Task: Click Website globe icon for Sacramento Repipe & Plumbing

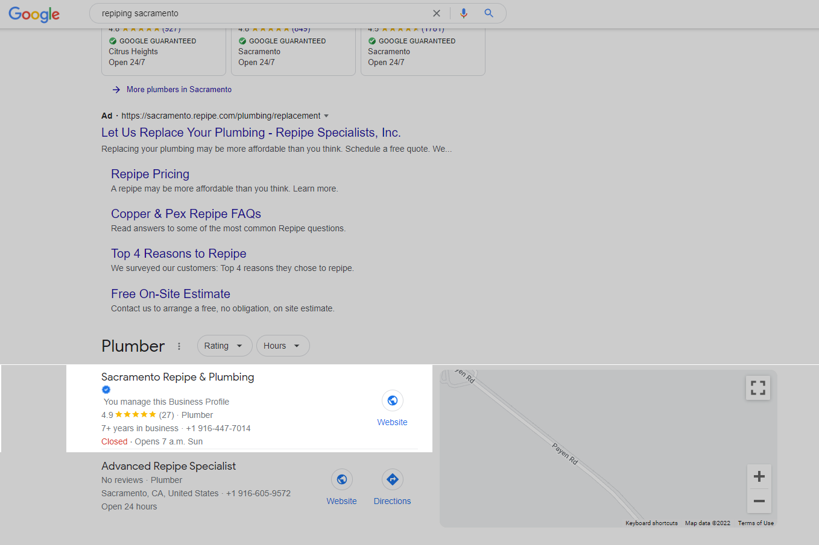Action: (x=393, y=400)
